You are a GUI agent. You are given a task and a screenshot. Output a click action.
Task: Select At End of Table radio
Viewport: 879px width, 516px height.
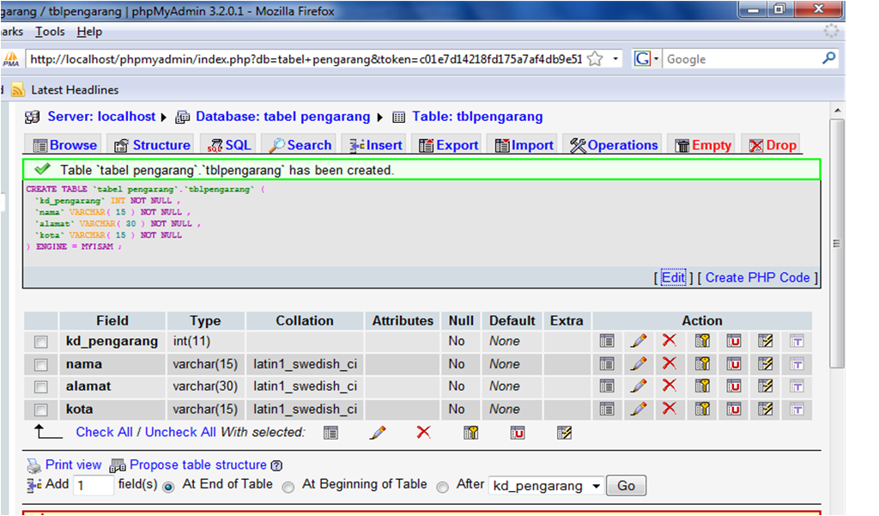point(168,487)
